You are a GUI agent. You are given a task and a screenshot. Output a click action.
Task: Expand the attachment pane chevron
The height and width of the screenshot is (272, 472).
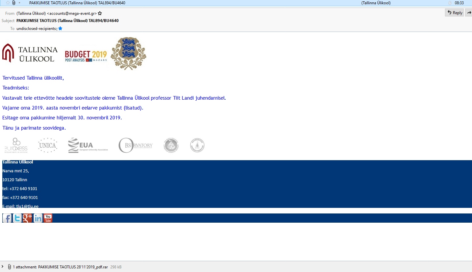point(3,267)
